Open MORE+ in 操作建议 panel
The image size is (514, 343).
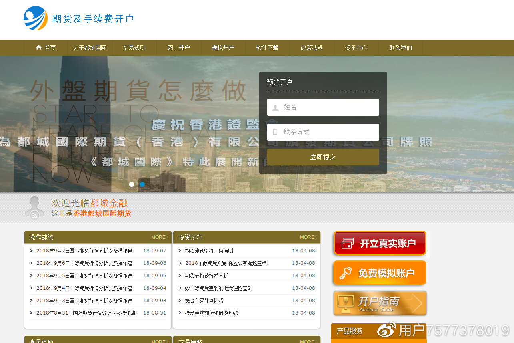[160, 237]
